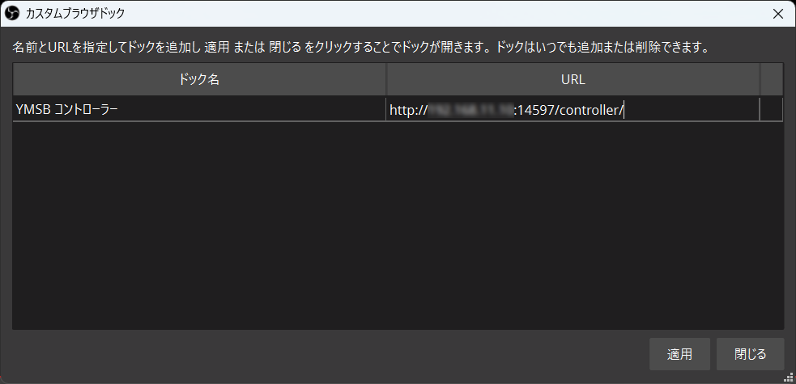Image resolution: width=796 pixels, height=384 pixels.
Task: Select the ドック名 column header
Action: pos(199,79)
